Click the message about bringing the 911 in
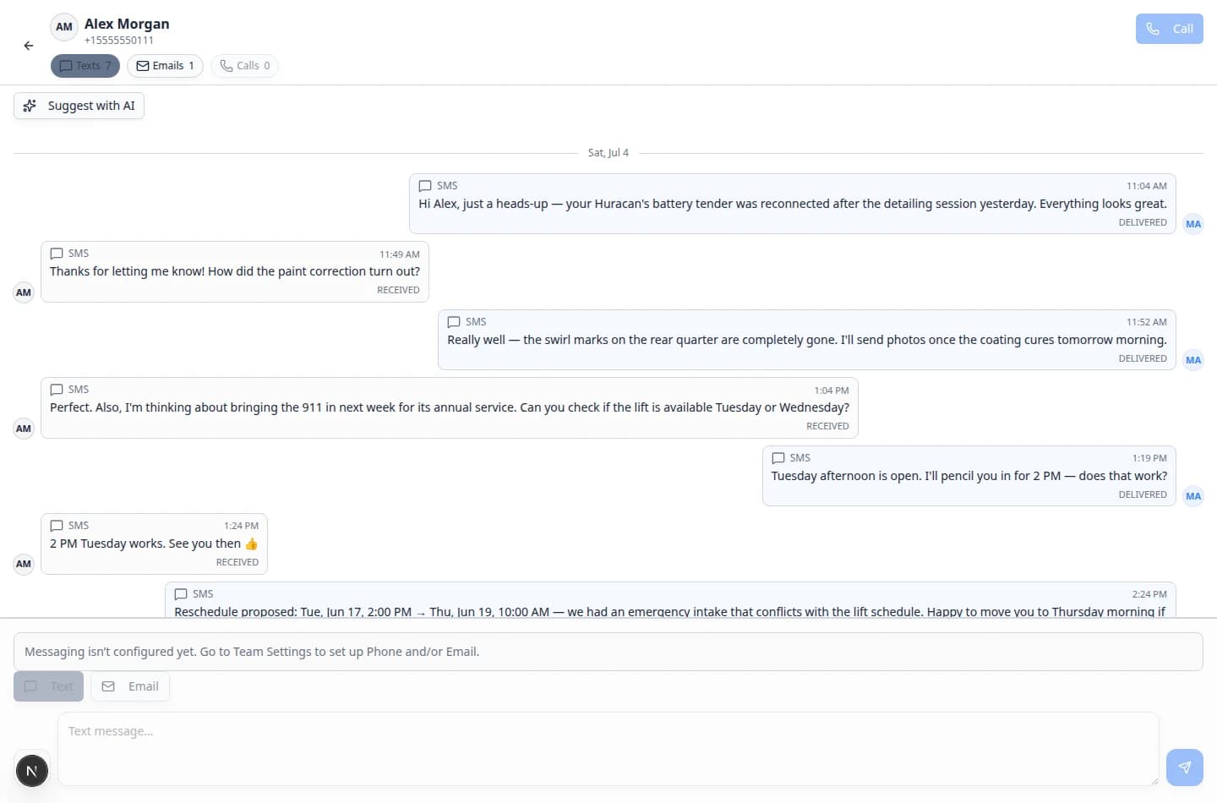 (x=450, y=407)
